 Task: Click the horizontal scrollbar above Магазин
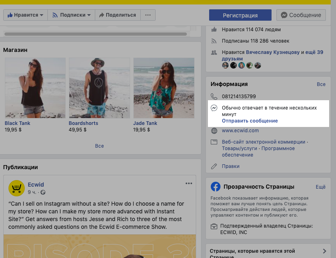pyautogui.click(x=96, y=34)
